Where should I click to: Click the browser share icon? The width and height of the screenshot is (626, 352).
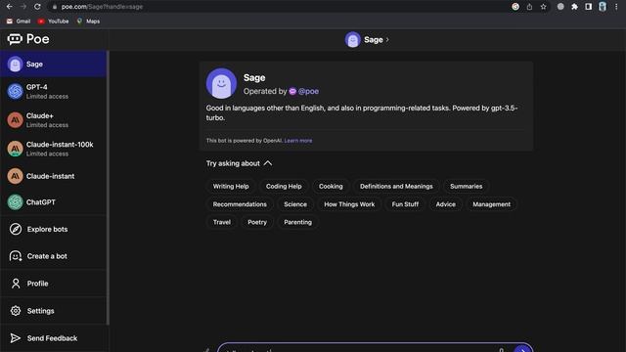pyautogui.click(x=529, y=7)
